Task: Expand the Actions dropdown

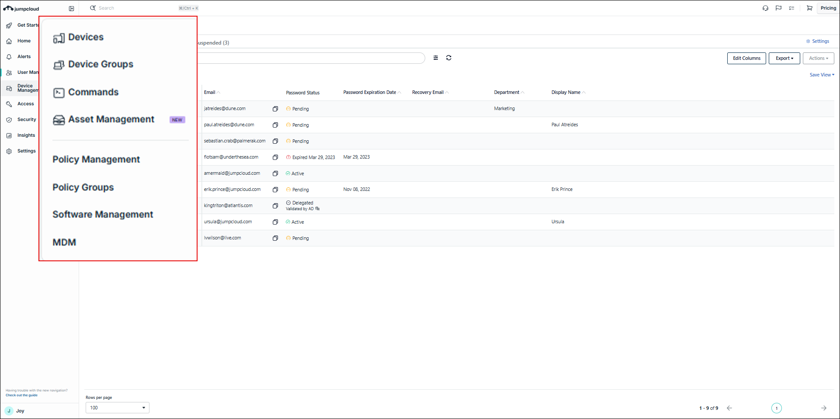Action: pyautogui.click(x=818, y=58)
